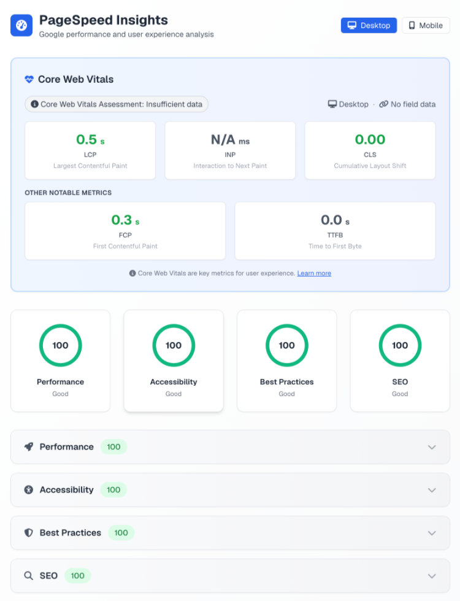Select the Best Practices score card
The width and height of the screenshot is (460, 601).
pos(287,361)
